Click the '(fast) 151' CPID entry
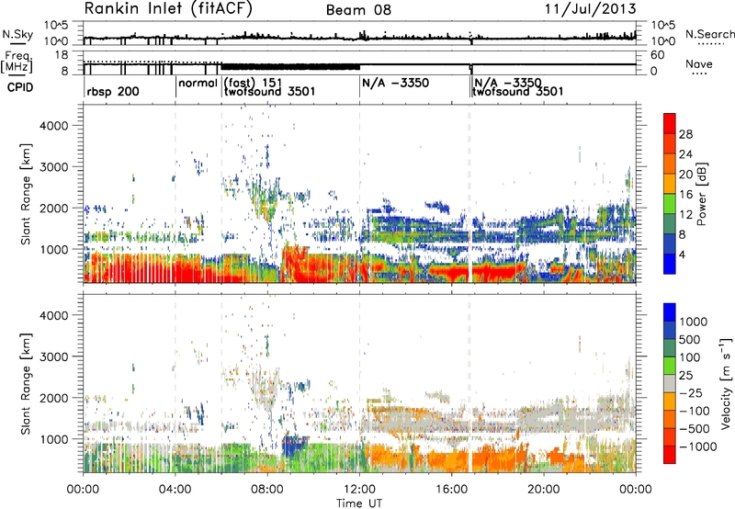735x509 pixels. pos(254,83)
